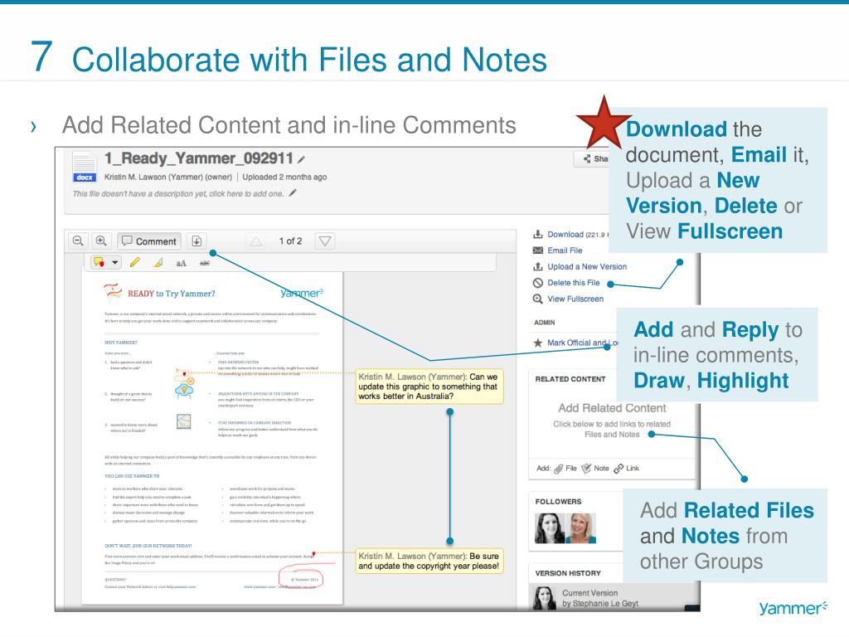Click the red circled copyright annotation

point(301,577)
